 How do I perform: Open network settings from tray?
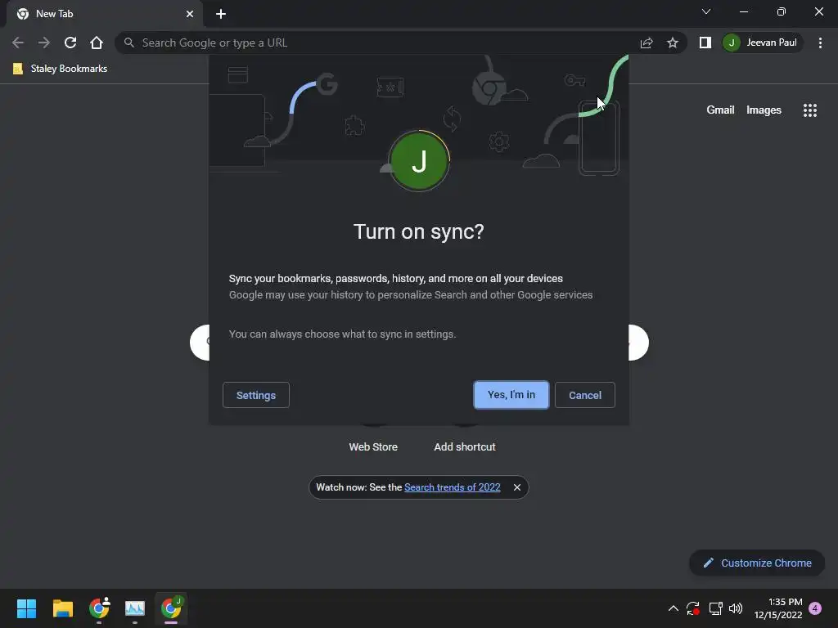(x=715, y=608)
